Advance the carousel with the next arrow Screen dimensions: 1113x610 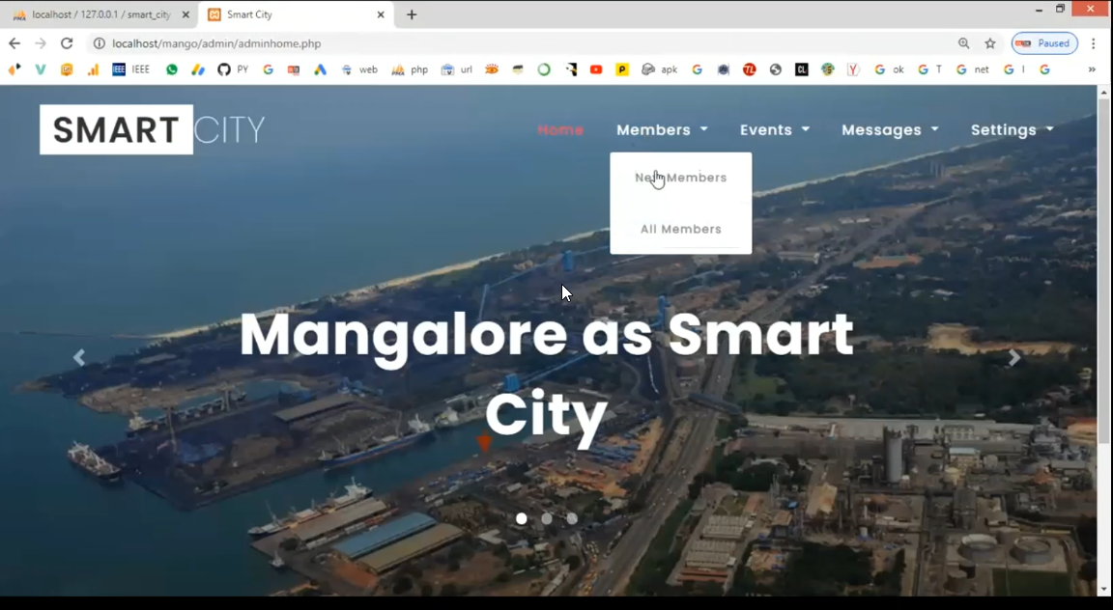pyautogui.click(x=1013, y=358)
